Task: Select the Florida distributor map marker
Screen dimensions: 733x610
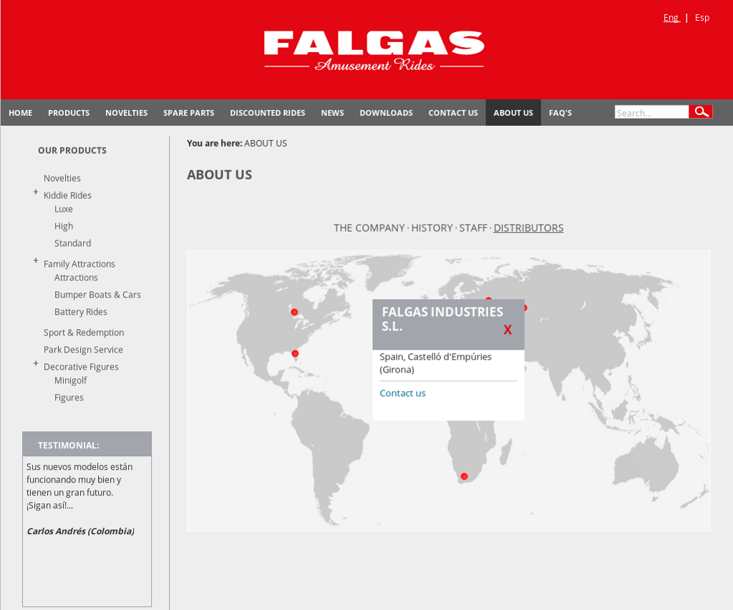Action: click(x=295, y=353)
